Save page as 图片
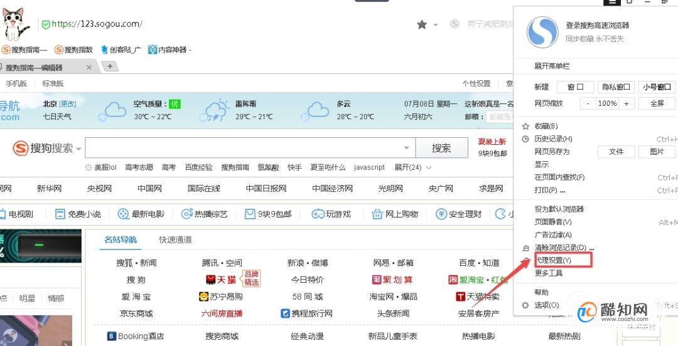 point(657,152)
